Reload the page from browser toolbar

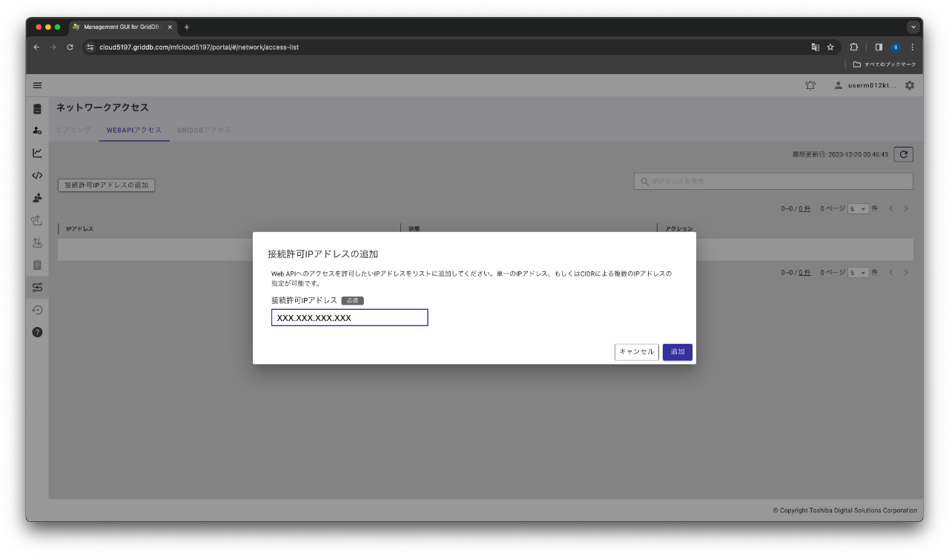[70, 47]
